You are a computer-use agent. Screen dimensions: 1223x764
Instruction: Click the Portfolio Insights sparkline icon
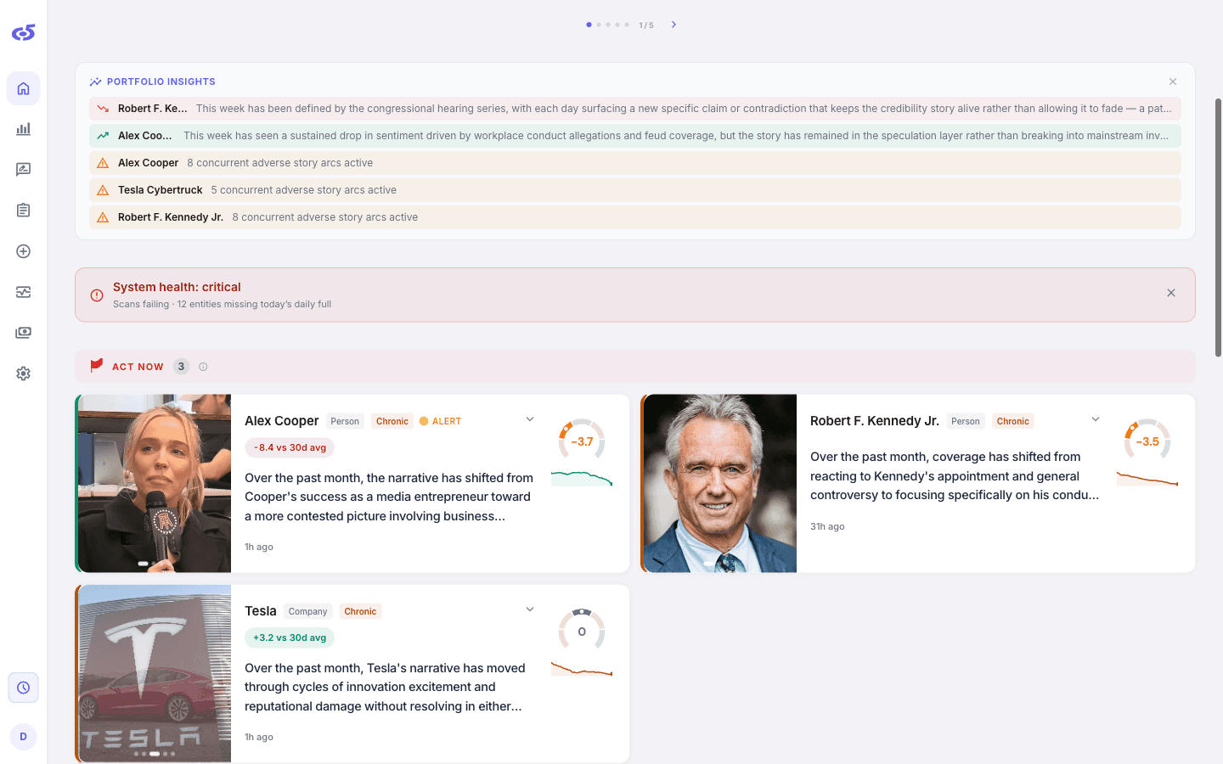pos(96,81)
